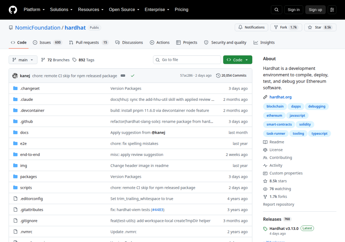
Task: Switch to the Insights tab
Action: 264,42
